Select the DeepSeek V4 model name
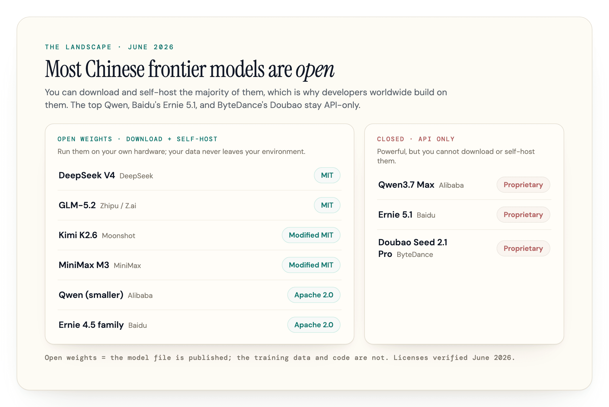Viewport: 609px width, 407px height. click(x=87, y=175)
